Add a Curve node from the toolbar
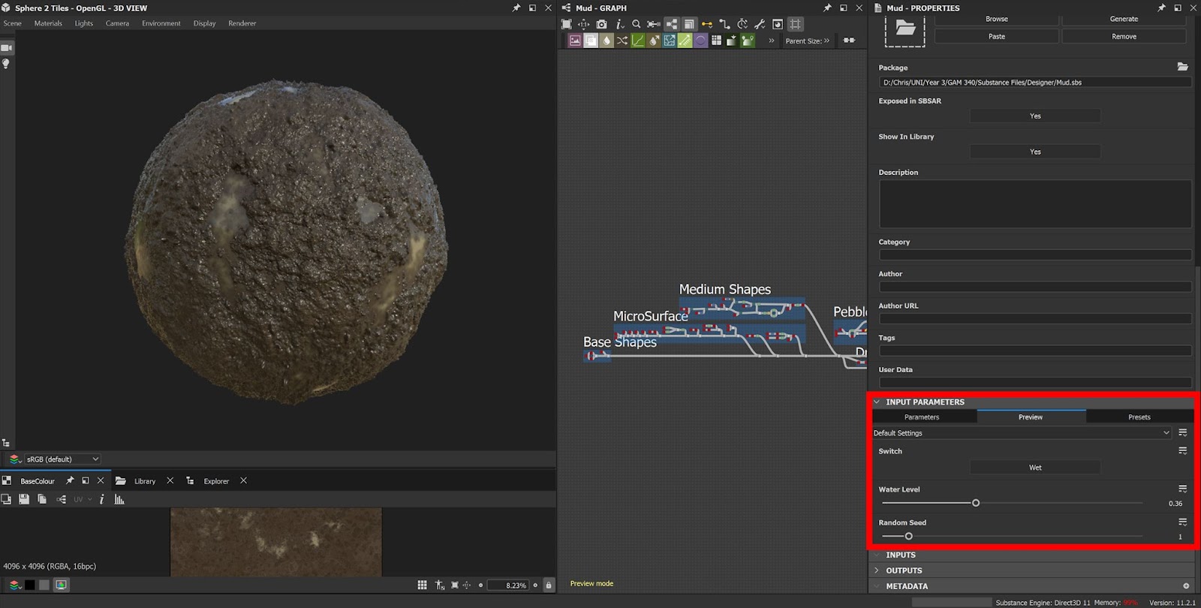The image size is (1201, 608). coord(638,41)
